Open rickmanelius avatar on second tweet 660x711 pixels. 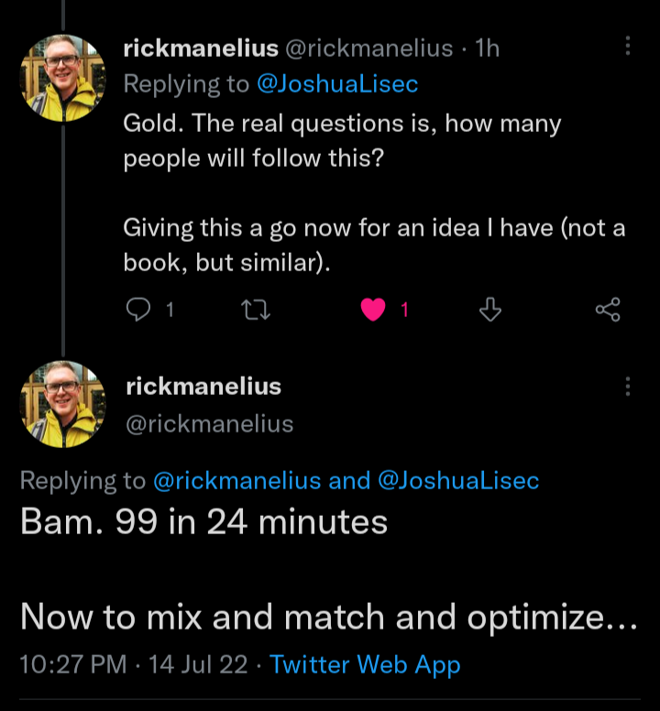(62, 404)
